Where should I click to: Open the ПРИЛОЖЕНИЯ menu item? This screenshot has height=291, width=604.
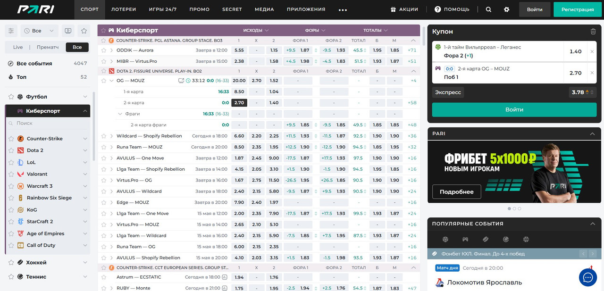[x=306, y=9]
